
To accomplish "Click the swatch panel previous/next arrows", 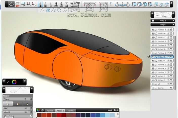I will point(110,110).
